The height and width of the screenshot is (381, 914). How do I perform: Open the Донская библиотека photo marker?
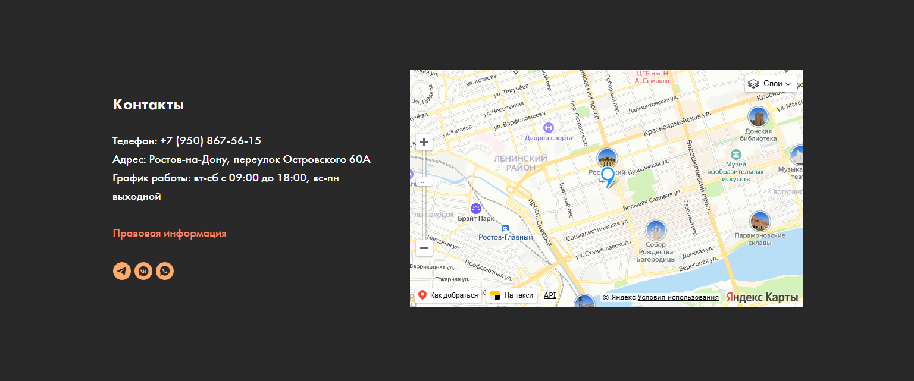point(758,117)
